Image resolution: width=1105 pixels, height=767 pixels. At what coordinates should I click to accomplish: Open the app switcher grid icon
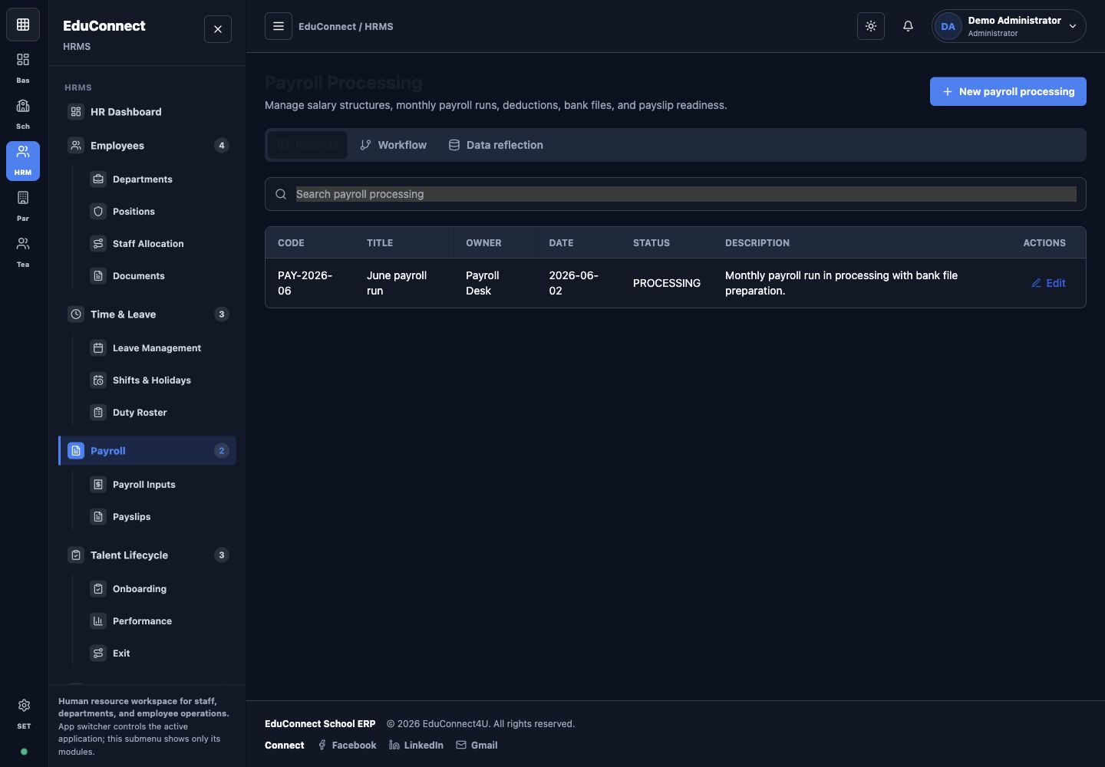point(23,25)
